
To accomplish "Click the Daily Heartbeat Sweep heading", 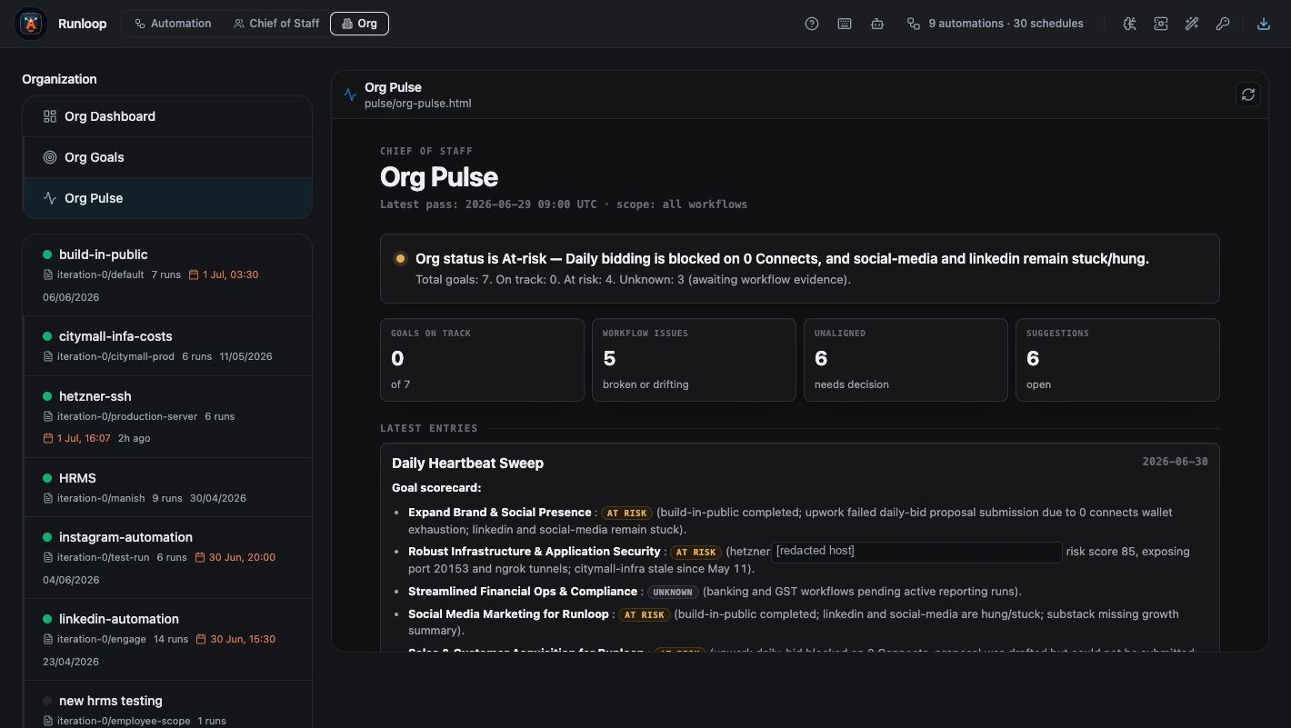I will click(x=467, y=463).
